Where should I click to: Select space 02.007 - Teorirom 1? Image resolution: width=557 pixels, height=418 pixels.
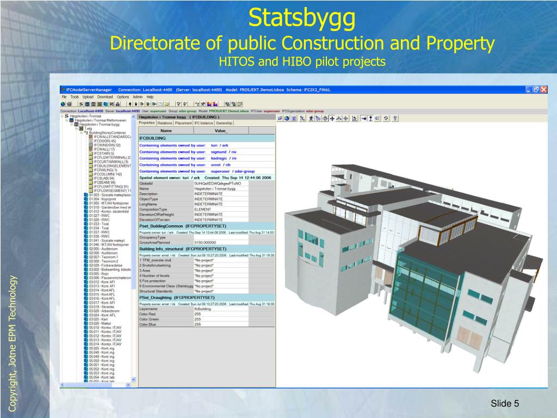103,257
